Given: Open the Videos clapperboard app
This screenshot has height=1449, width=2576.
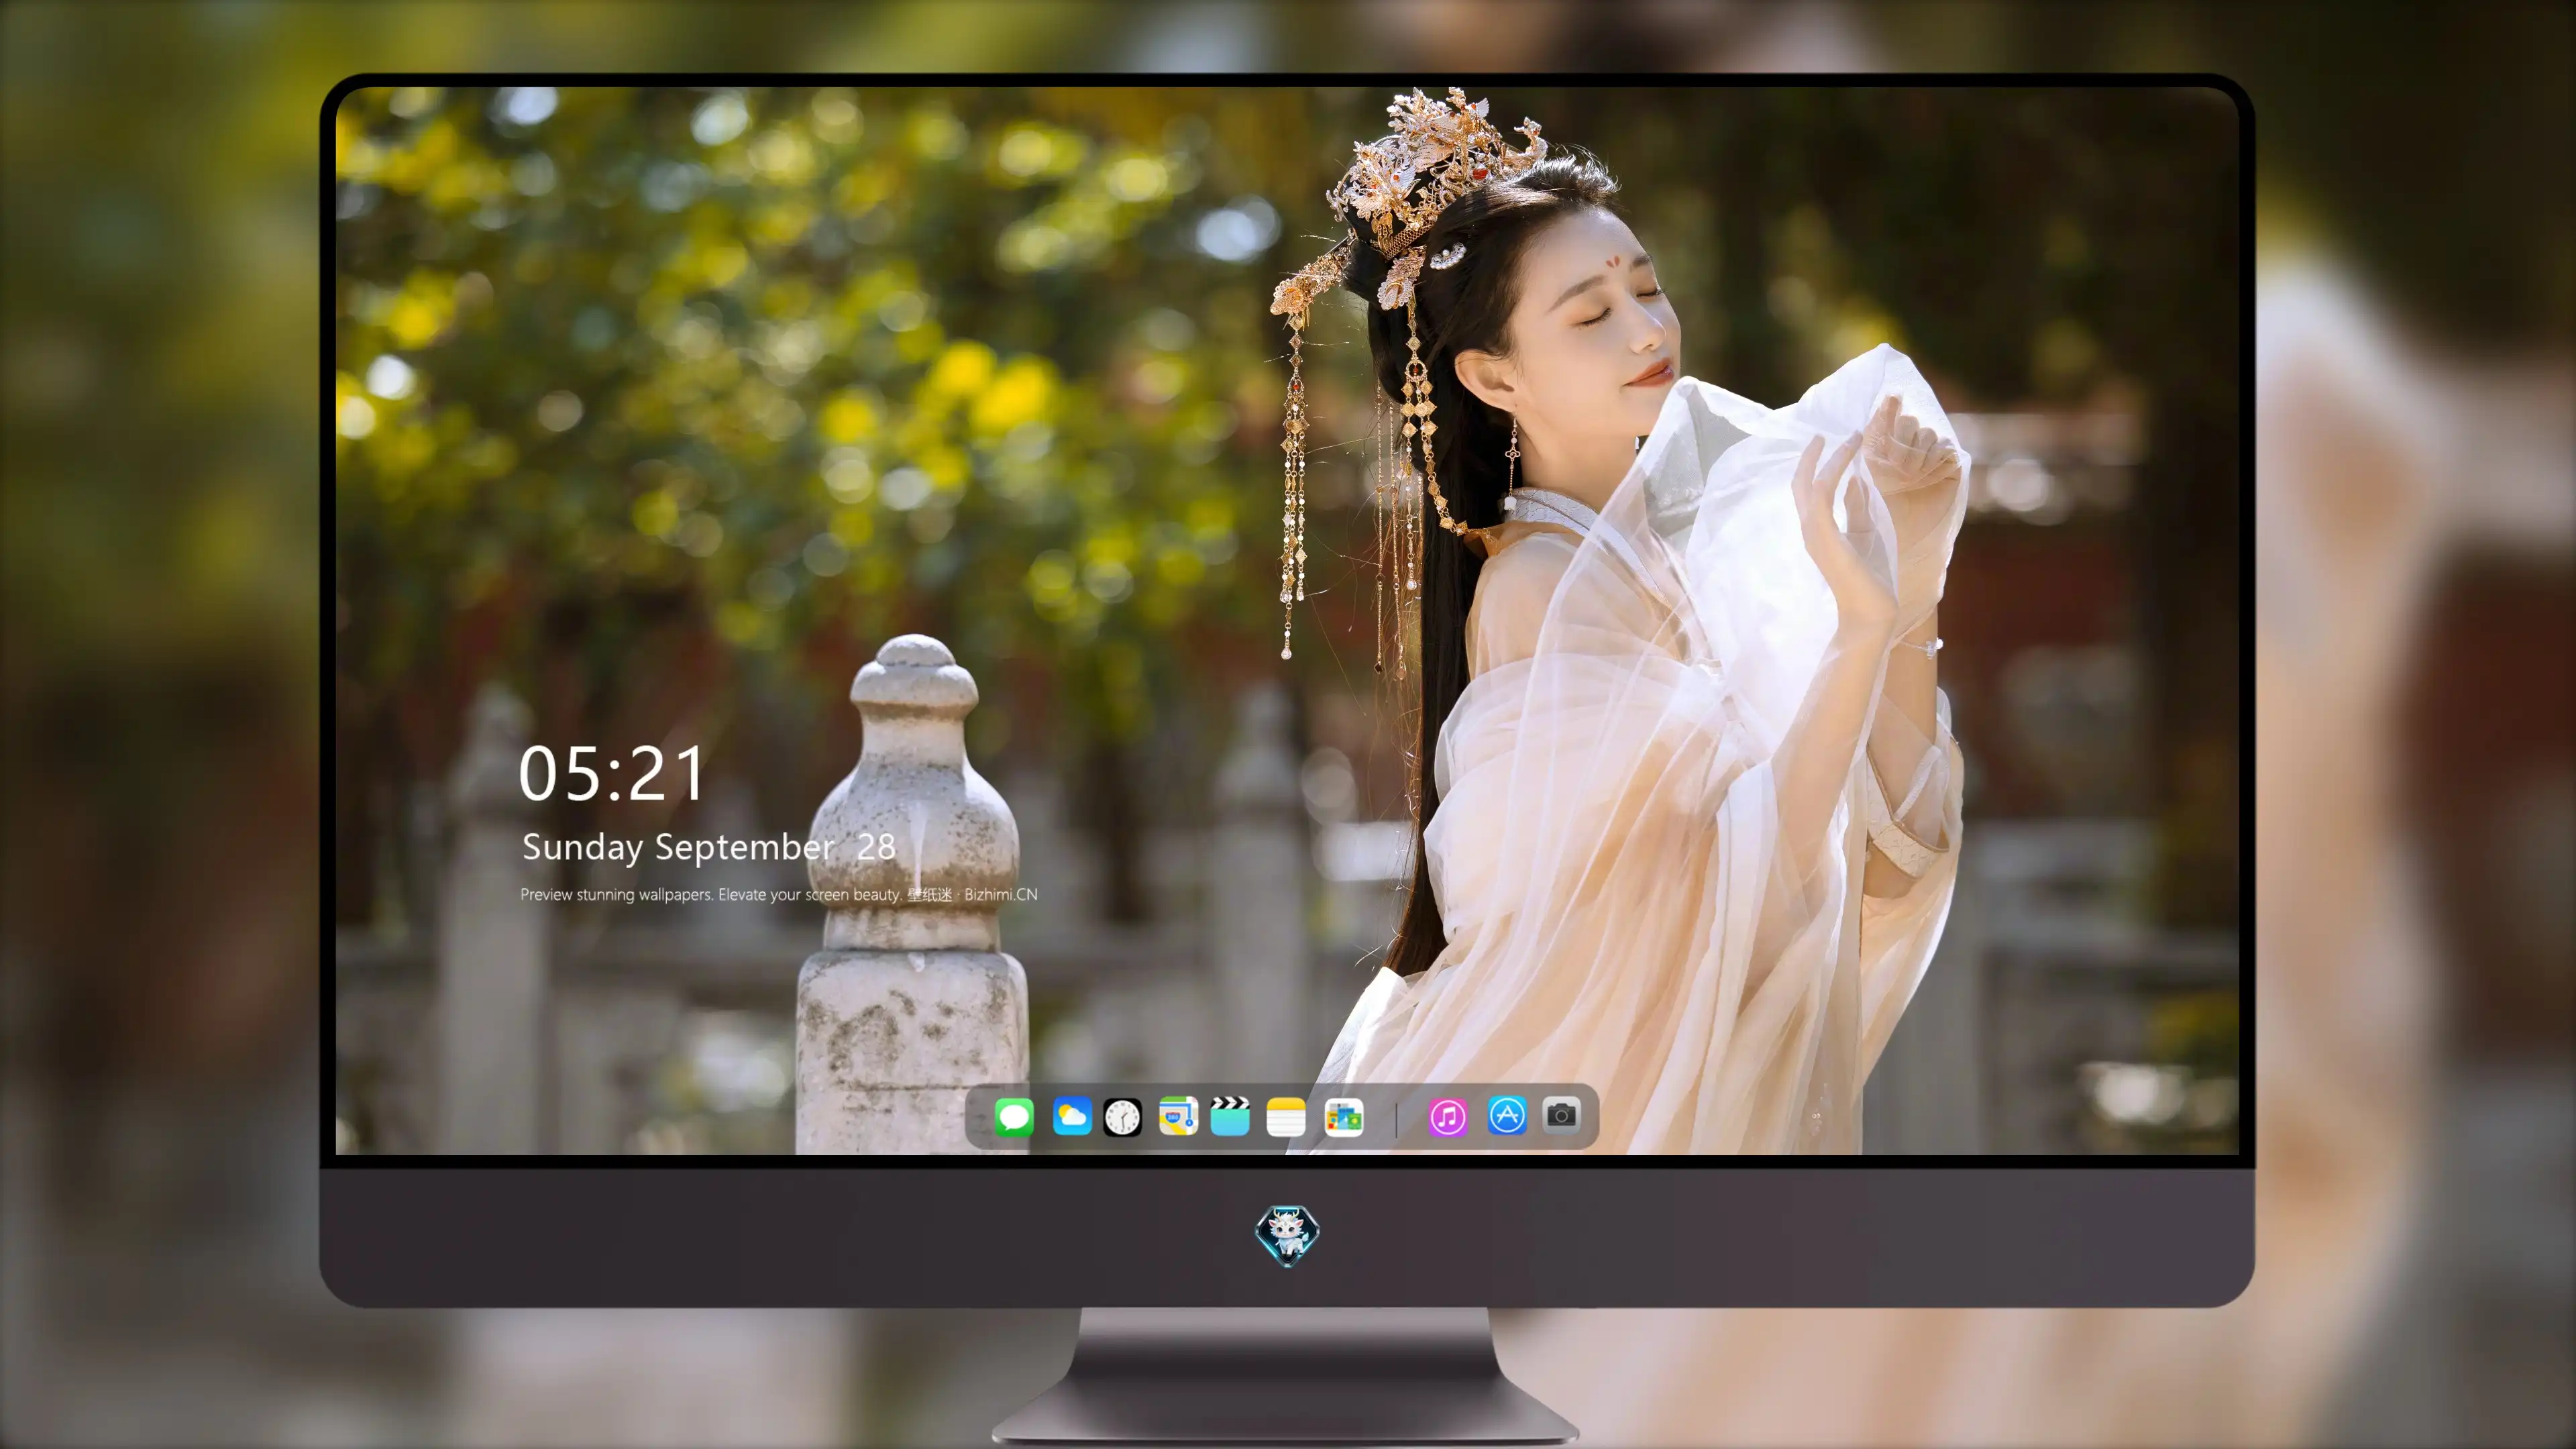Looking at the screenshot, I should click(1230, 1116).
